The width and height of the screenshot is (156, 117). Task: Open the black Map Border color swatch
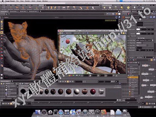click(137, 50)
